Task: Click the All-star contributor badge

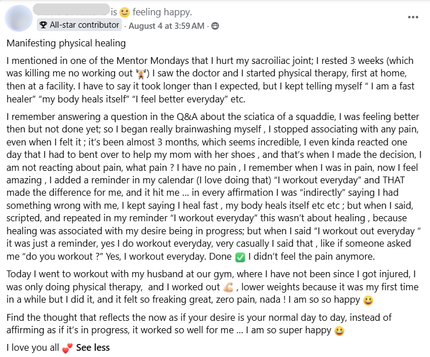Action: (x=79, y=25)
